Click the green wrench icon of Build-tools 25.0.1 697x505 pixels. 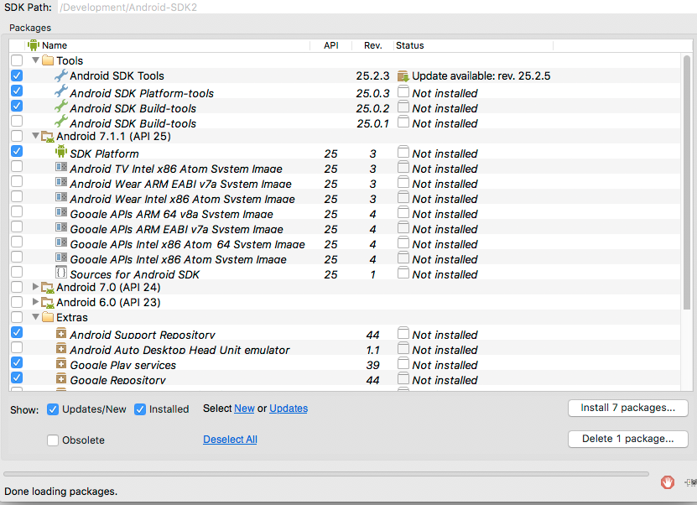tap(61, 122)
